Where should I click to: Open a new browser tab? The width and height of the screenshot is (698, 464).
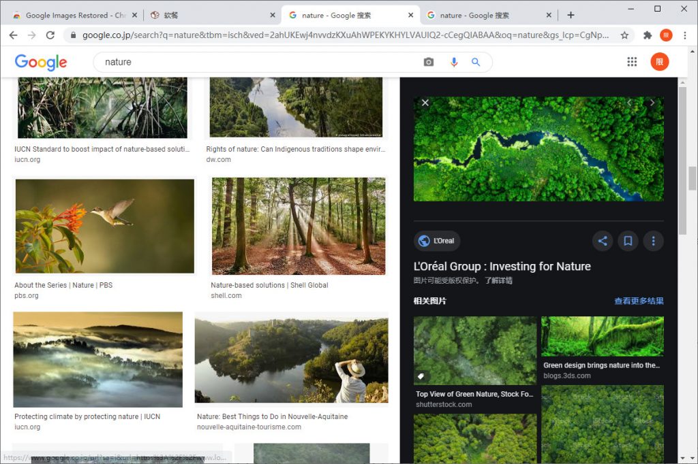click(571, 15)
